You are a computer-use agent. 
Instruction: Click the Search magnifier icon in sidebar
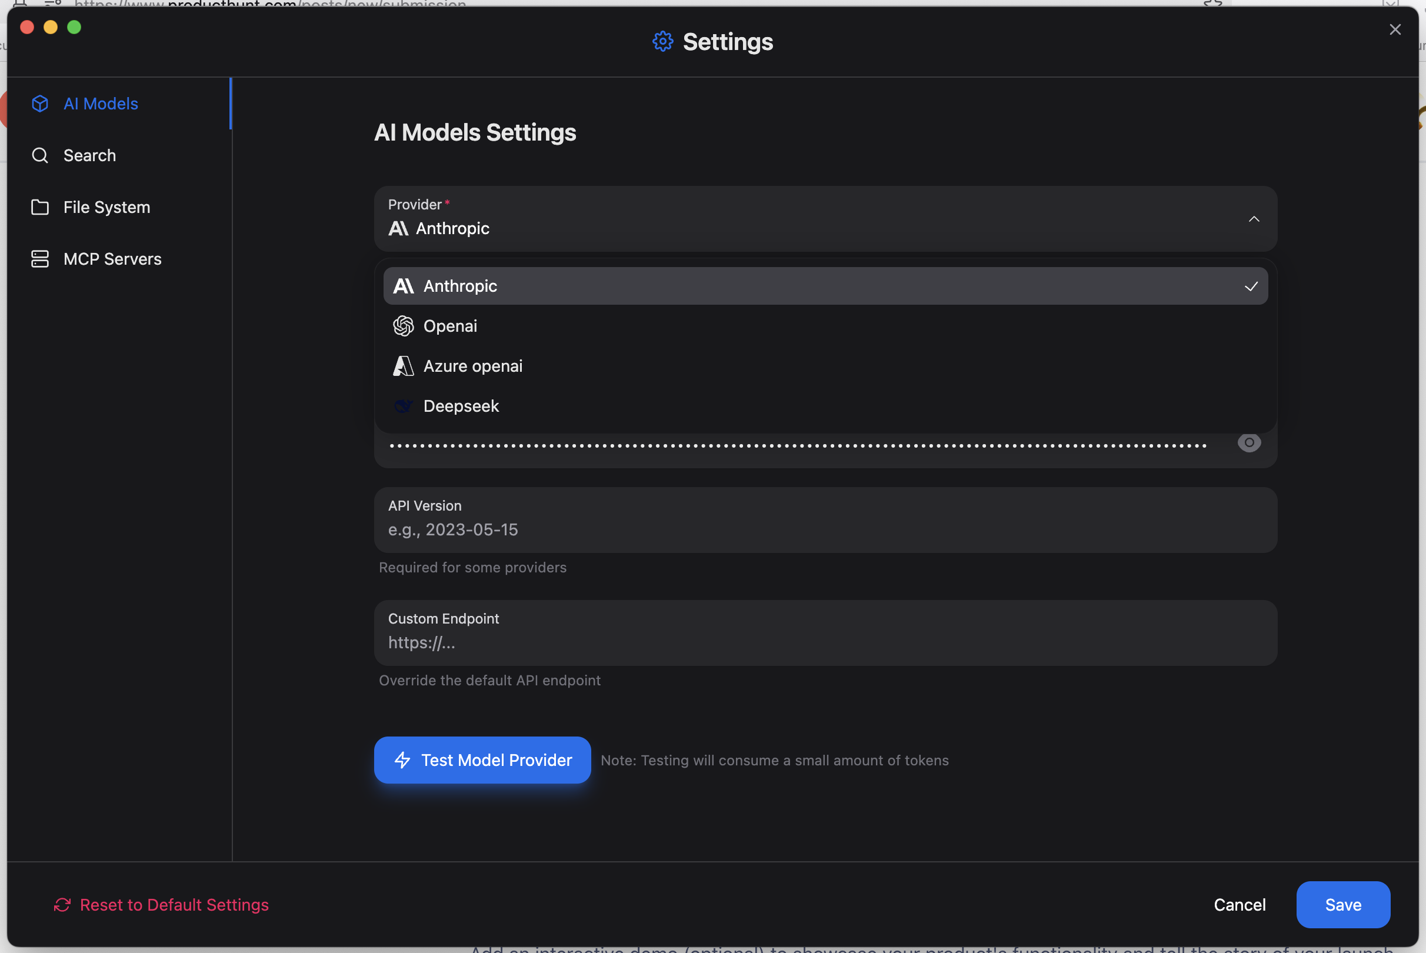click(40, 155)
